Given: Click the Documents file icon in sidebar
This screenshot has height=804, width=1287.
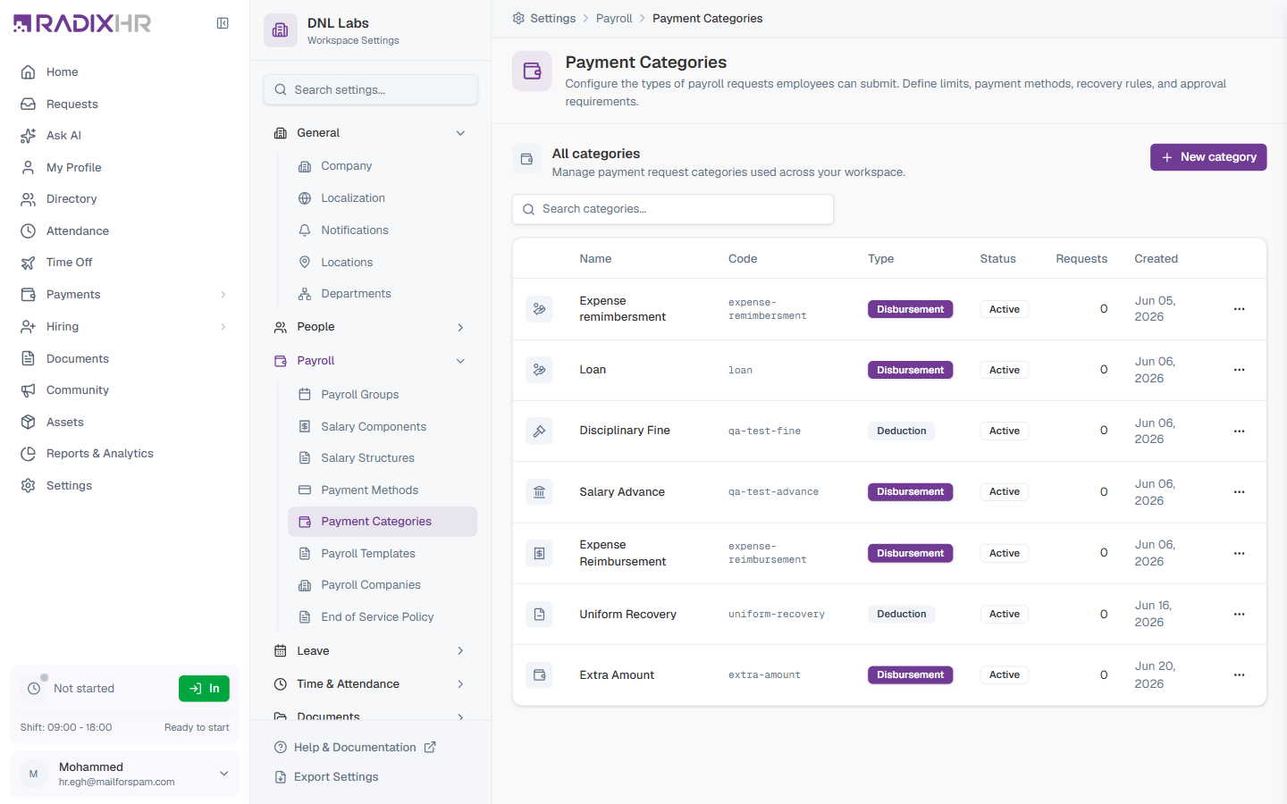Looking at the screenshot, I should tap(29, 358).
